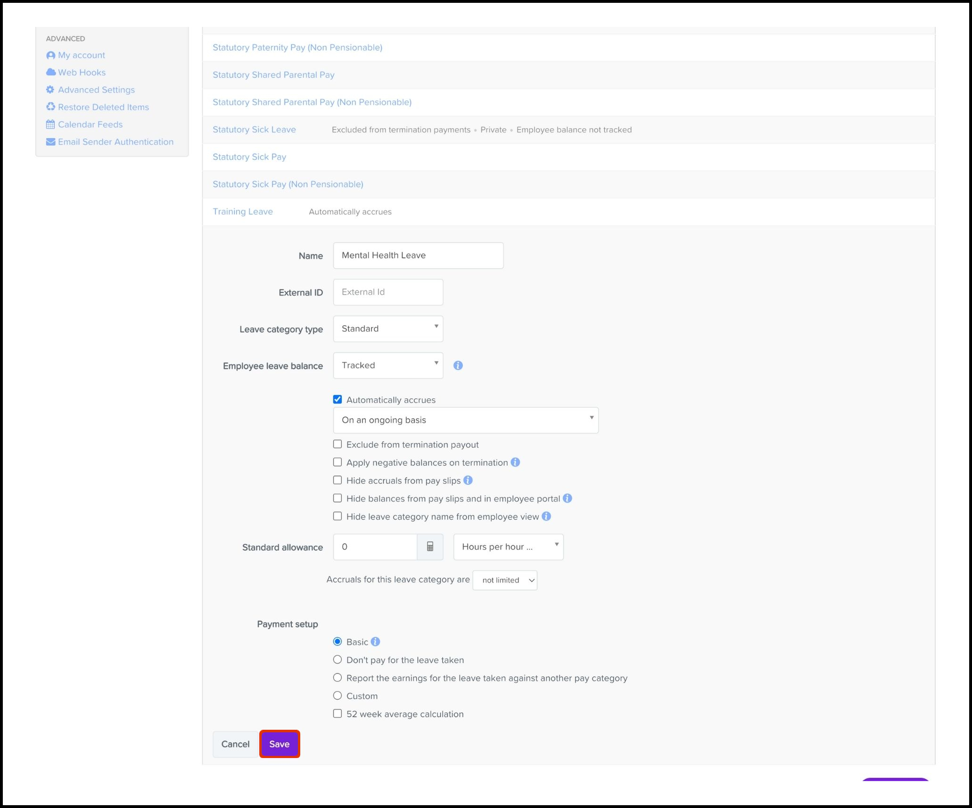Uncheck the Automatically accrues checkbox
The height and width of the screenshot is (808, 972).
(338, 400)
